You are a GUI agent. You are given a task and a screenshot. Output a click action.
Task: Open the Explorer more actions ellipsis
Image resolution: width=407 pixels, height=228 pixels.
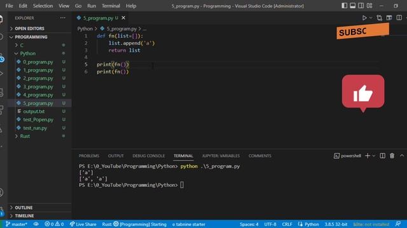pyautogui.click(x=63, y=18)
